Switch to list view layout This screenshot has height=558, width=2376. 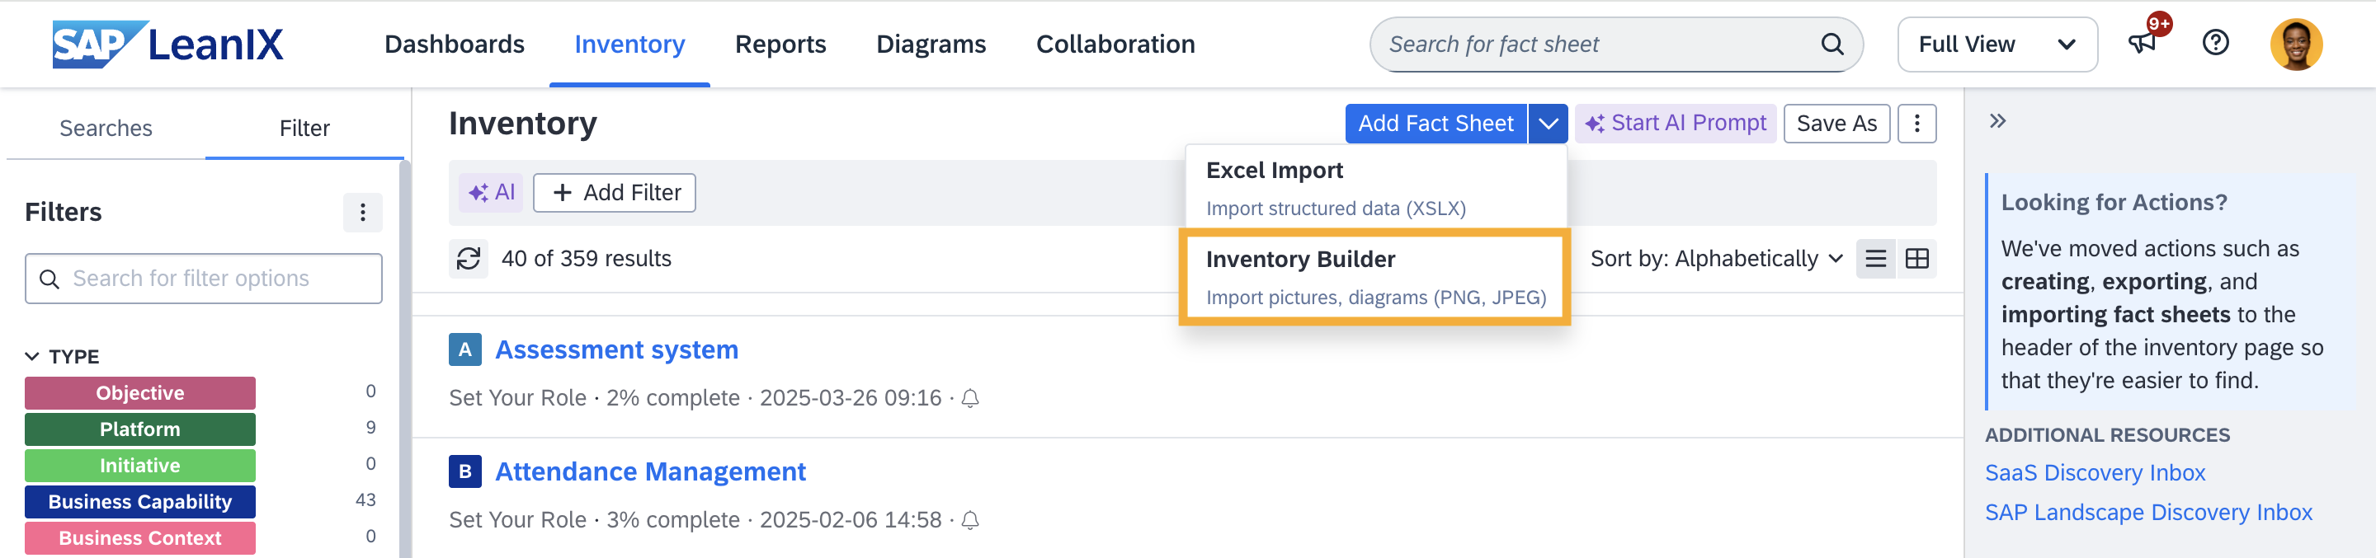point(1875,259)
